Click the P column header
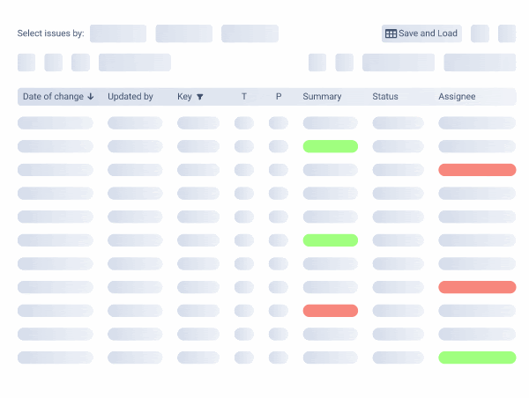529x398 pixels. coord(279,97)
